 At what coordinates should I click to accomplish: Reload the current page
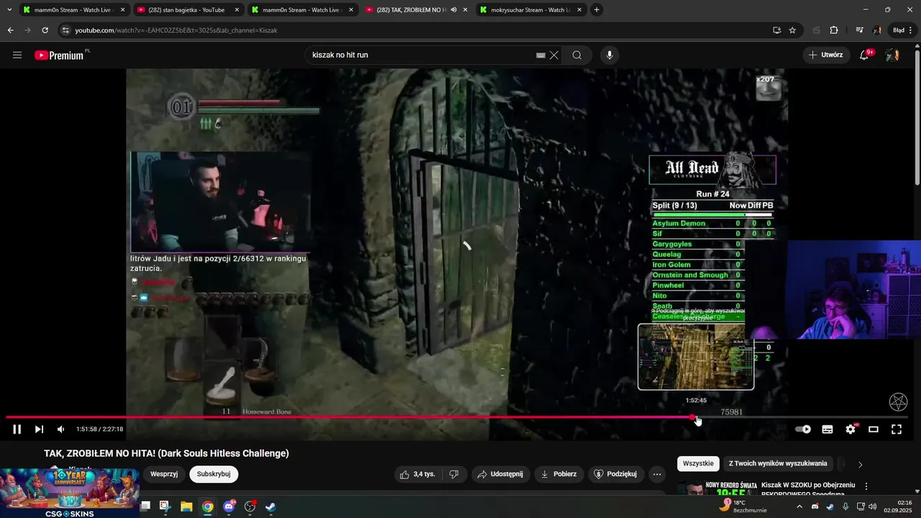coord(45,30)
